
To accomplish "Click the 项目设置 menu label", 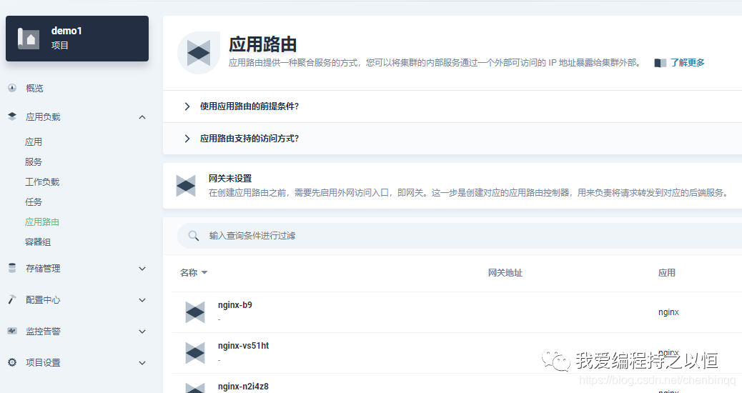I will click(43, 363).
